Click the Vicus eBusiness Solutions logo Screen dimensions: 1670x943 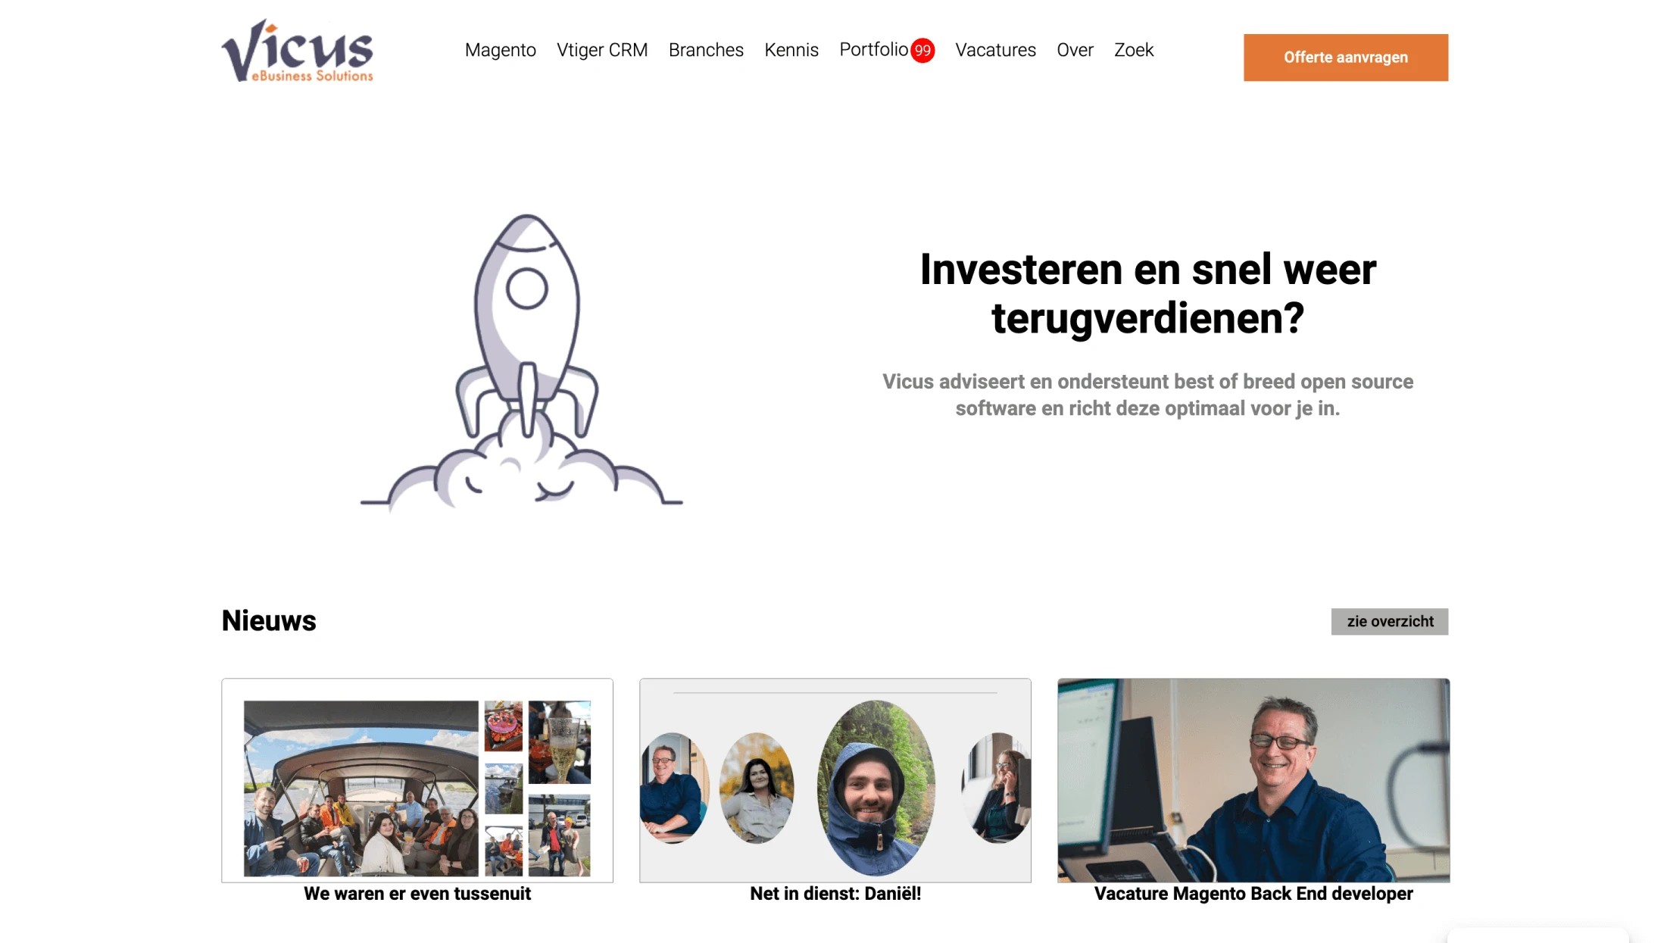point(297,51)
